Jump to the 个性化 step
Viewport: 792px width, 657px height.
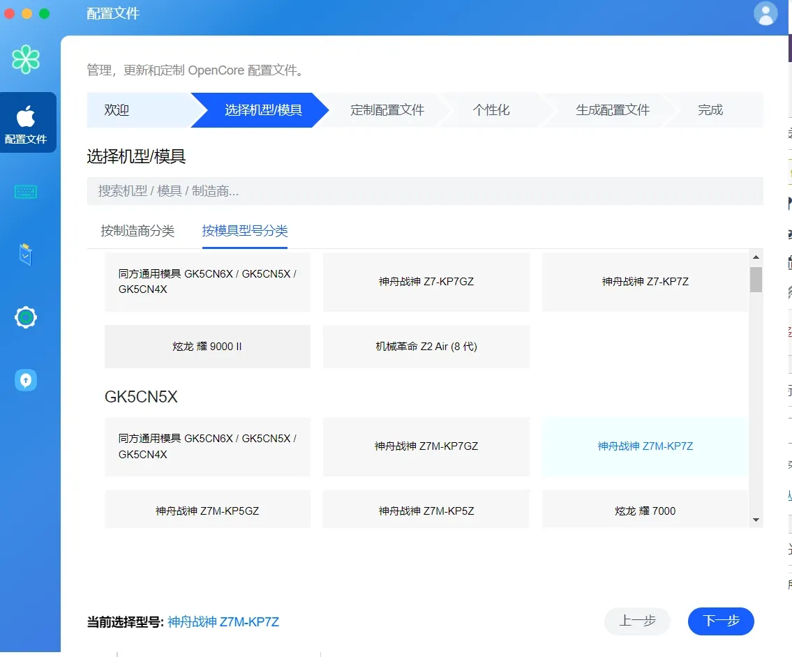[x=491, y=110]
